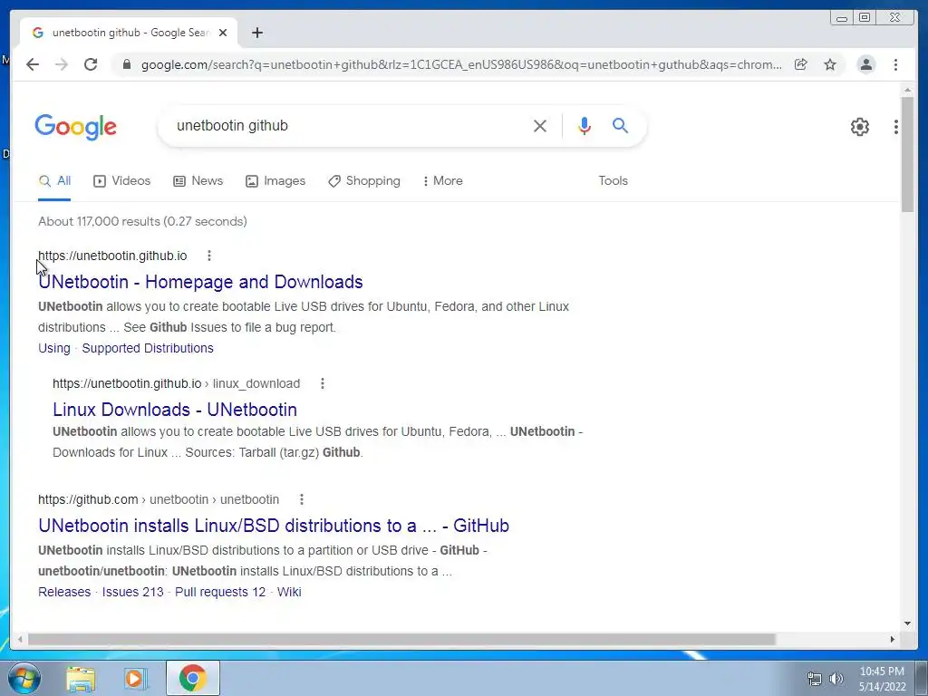Focus the browser address bar
Viewport: 928px width, 696px height.
(461, 64)
